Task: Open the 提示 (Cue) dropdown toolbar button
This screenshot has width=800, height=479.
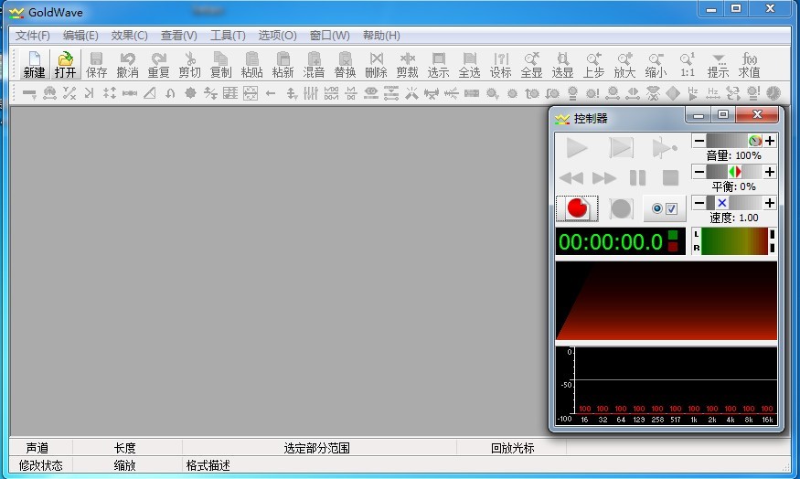Action: 718,64
